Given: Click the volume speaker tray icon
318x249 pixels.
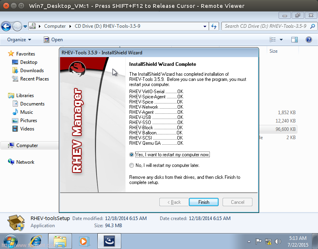Looking at the screenshot, I should (x=278, y=241).
